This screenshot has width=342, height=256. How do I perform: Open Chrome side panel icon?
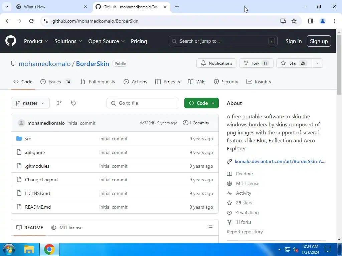311,21
